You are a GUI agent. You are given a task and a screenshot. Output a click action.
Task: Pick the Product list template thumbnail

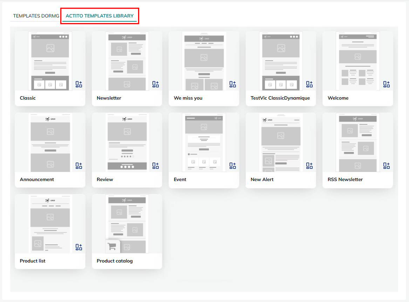point(50,224)
